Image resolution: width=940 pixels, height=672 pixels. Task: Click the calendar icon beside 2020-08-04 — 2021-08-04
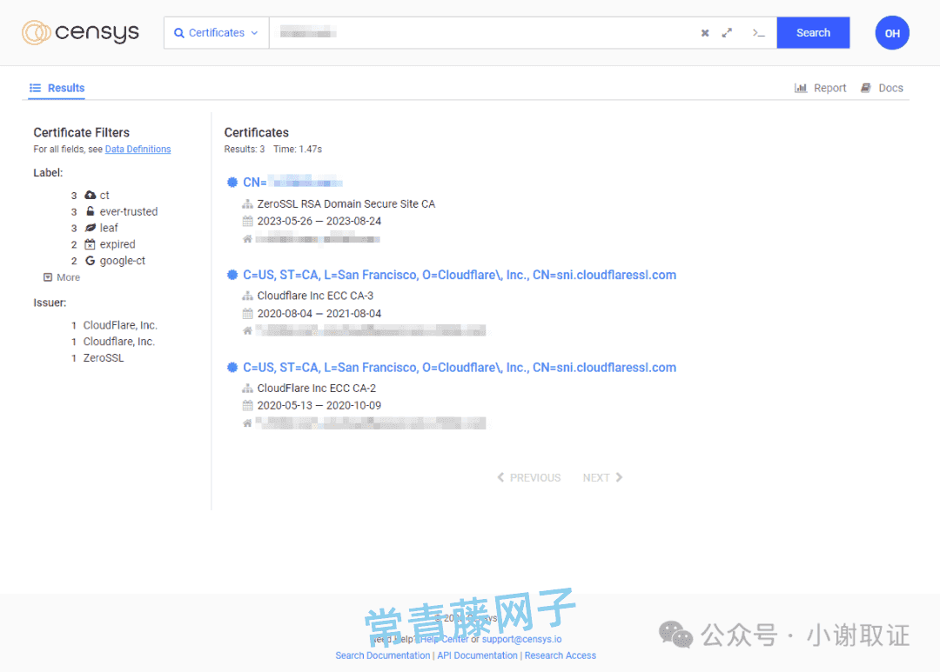tap(247, 313)
